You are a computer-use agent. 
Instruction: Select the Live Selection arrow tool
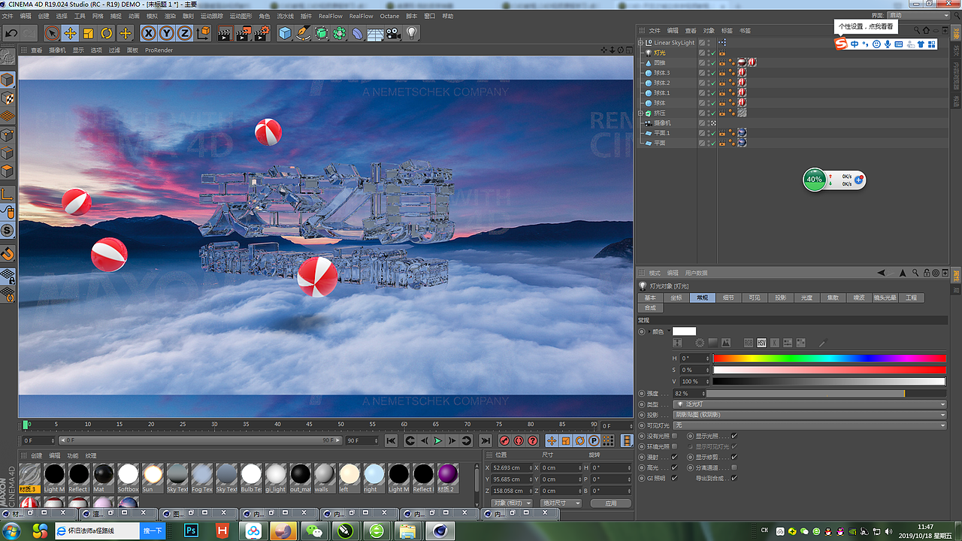(x=52, y=33)
